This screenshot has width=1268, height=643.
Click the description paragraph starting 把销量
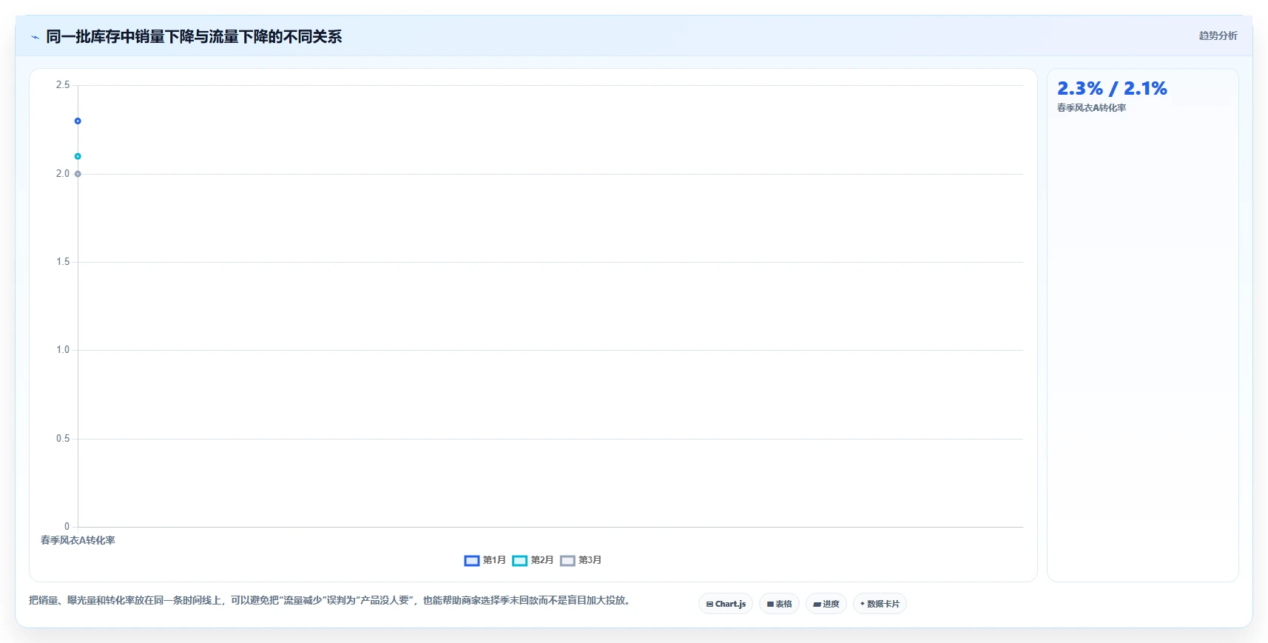(x=331, y=600)
